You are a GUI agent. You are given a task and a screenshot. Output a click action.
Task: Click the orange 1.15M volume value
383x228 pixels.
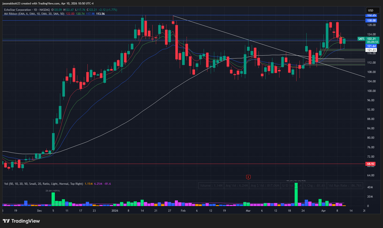pyautogui.click(x=88, y=184)
